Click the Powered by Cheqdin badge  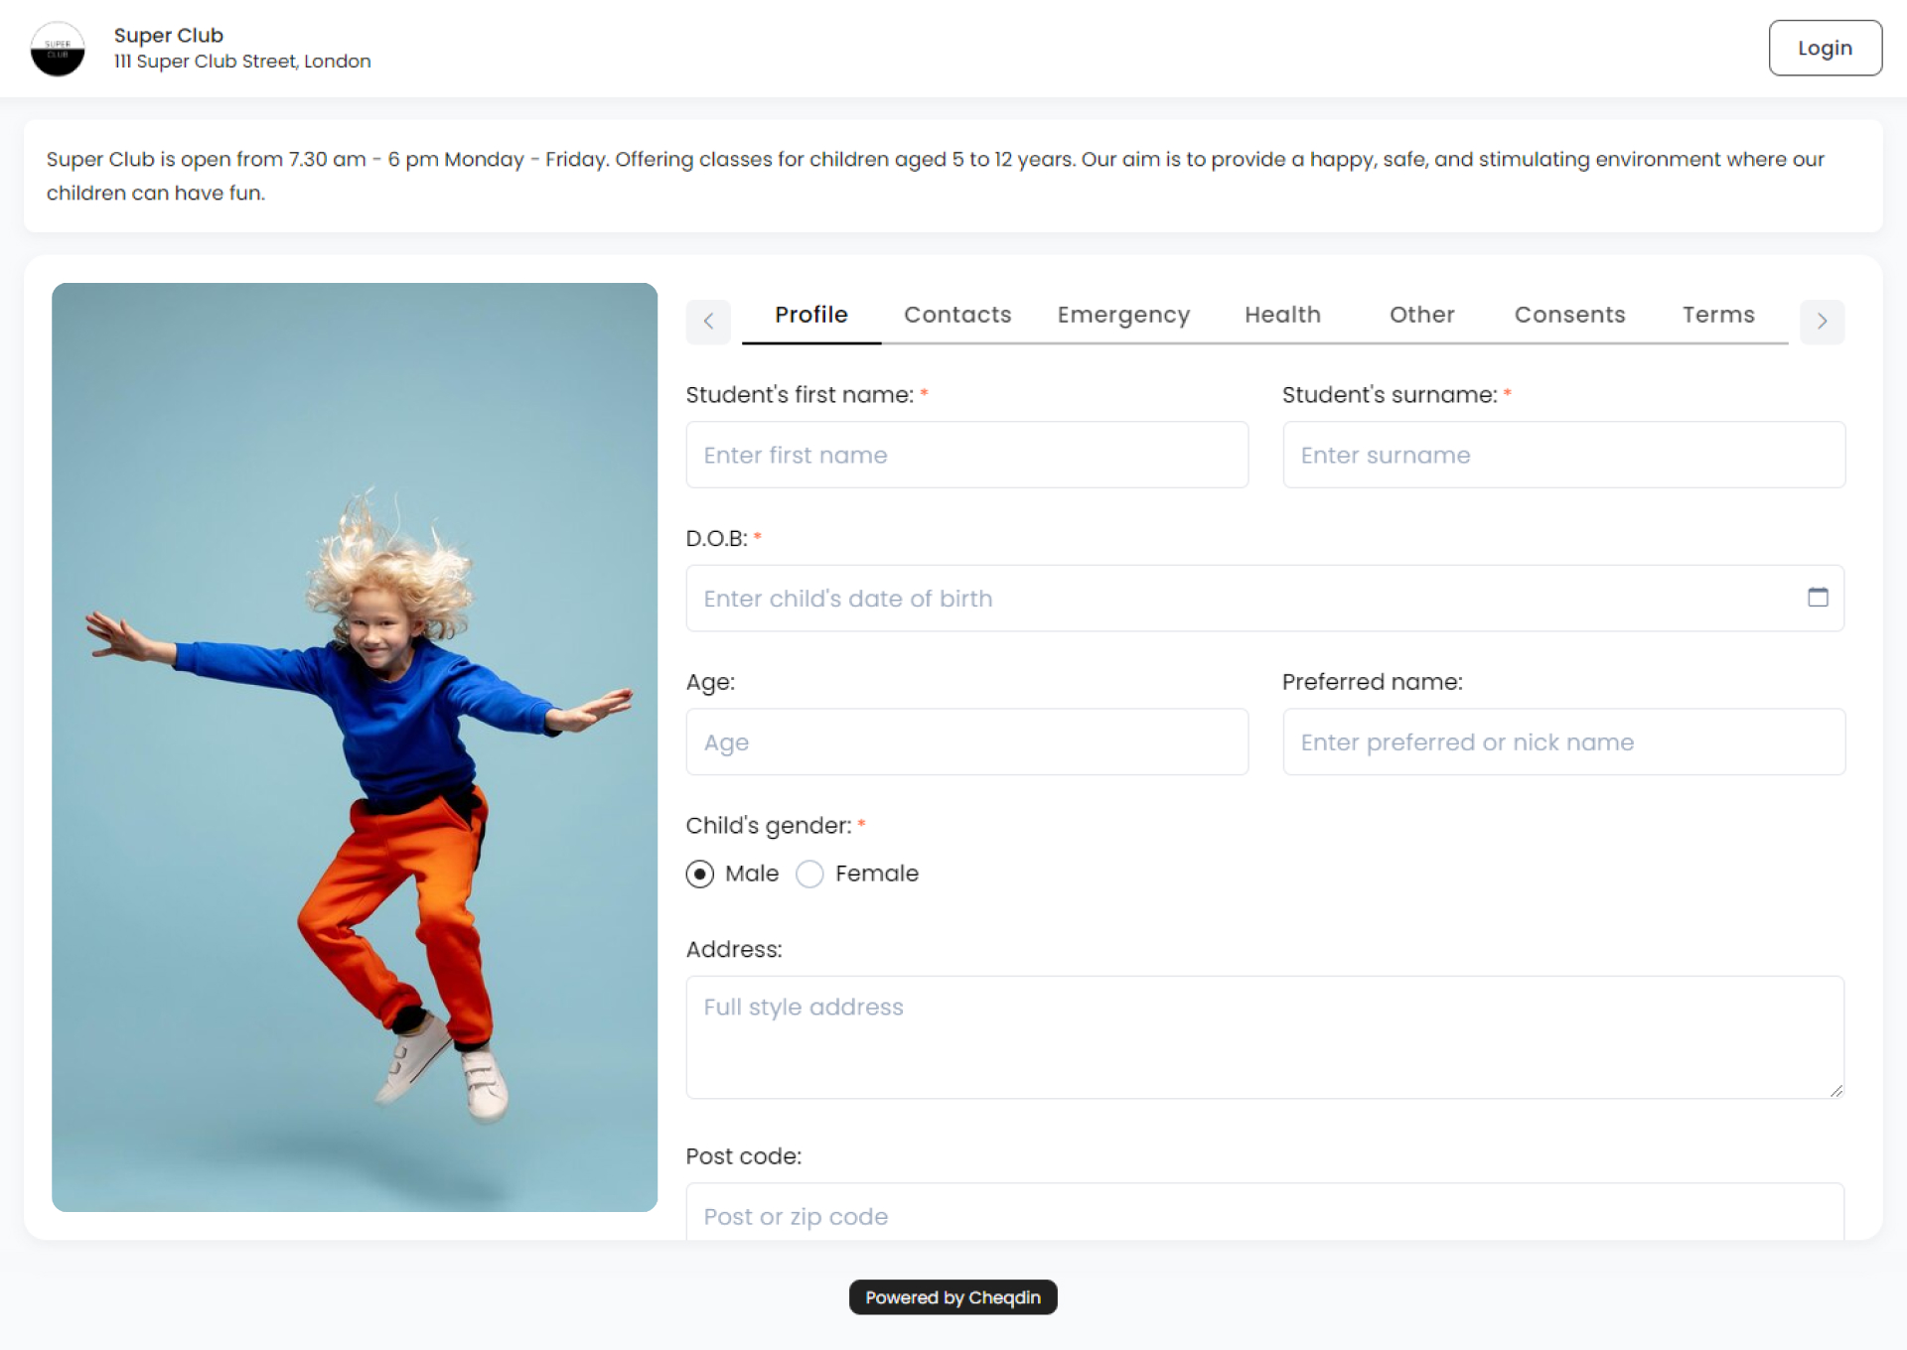pos(953,1297)
